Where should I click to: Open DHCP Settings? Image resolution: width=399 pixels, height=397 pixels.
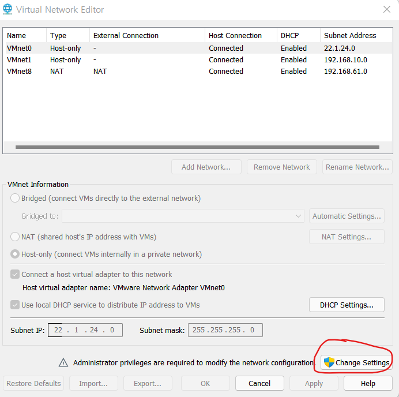pyautogui.click(x=347, y=305)
